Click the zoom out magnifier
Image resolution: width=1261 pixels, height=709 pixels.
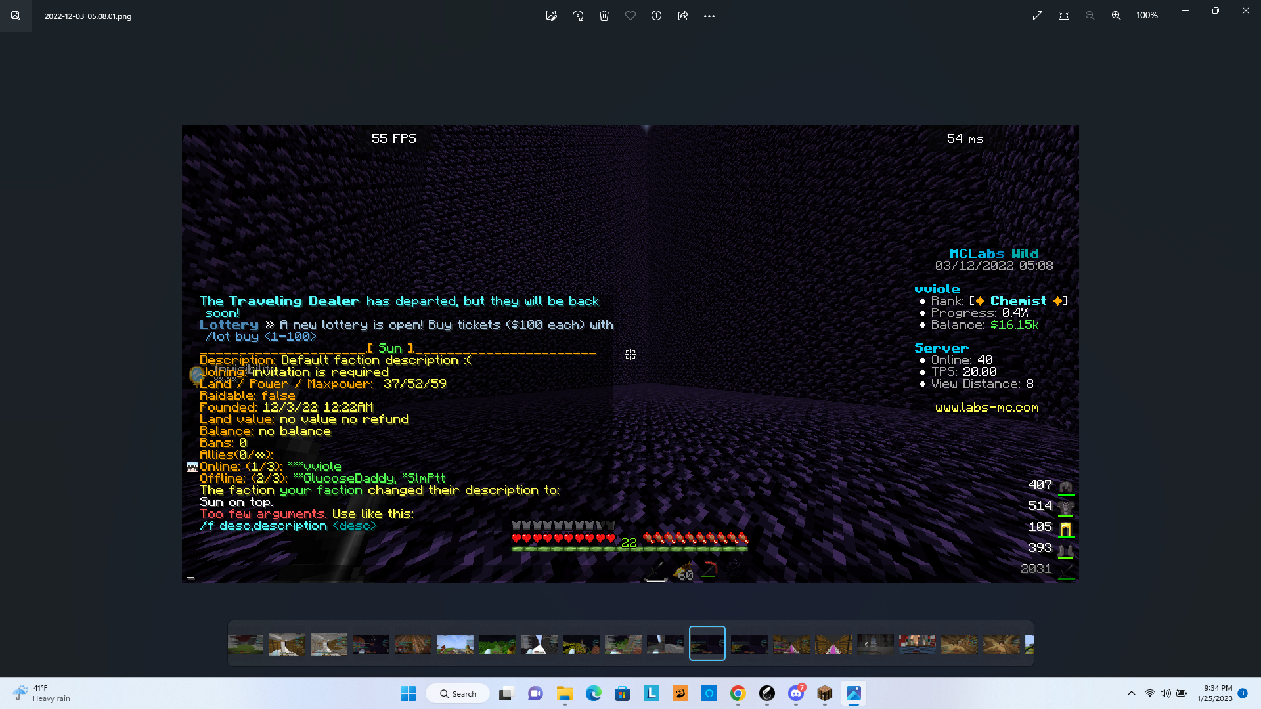(1090, 16)
